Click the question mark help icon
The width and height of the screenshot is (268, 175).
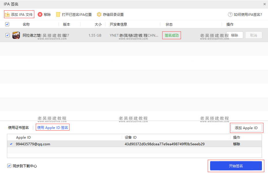pos(230,14)
